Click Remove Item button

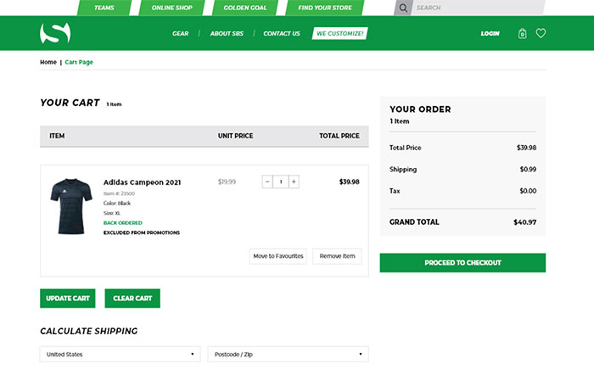(337, 256)
